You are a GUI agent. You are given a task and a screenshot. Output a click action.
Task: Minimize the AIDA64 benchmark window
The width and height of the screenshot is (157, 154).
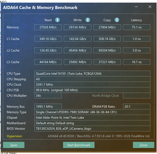click(136, 7)
